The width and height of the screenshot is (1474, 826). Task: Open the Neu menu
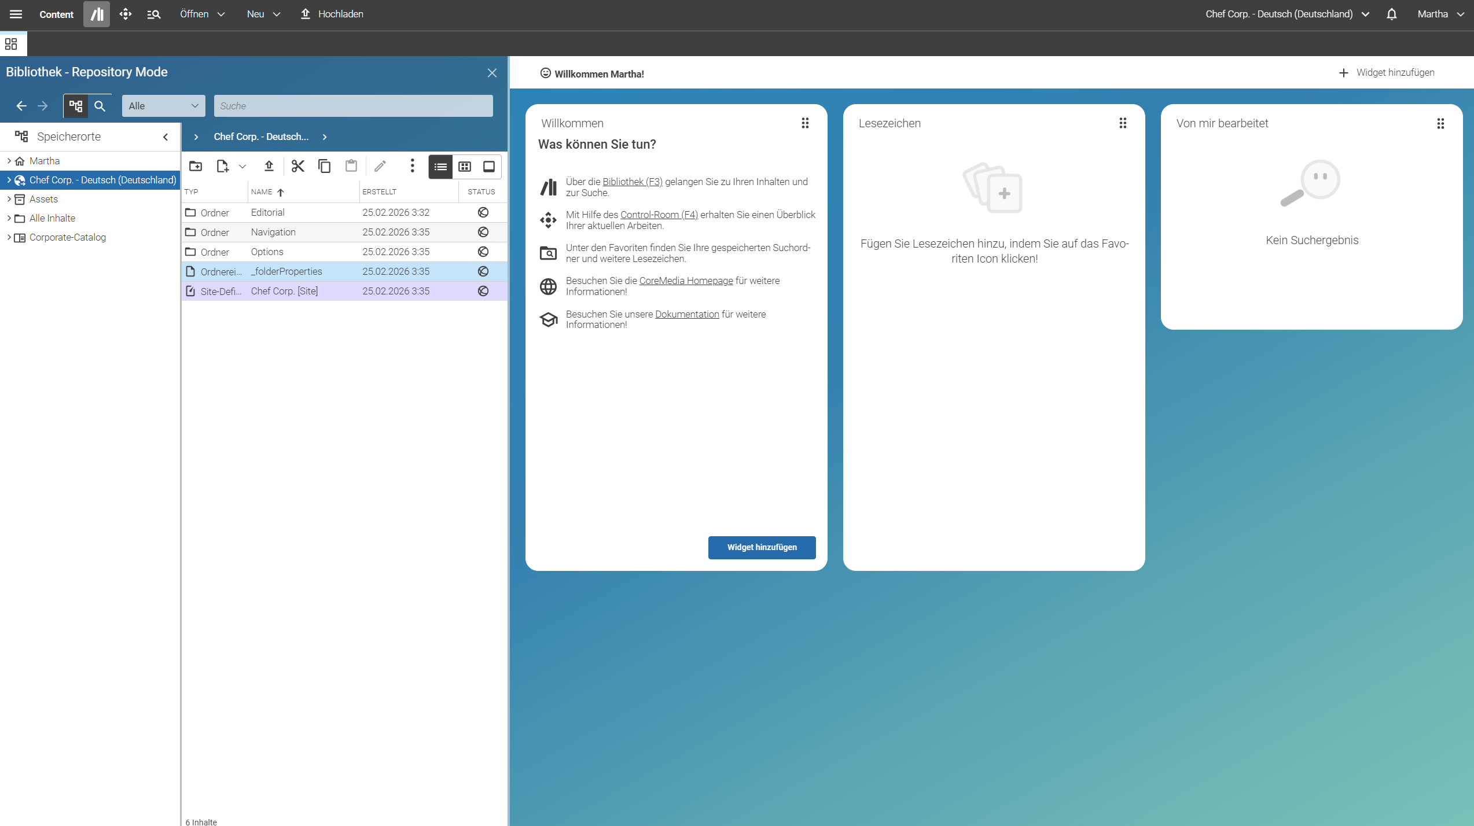point(263,14)
